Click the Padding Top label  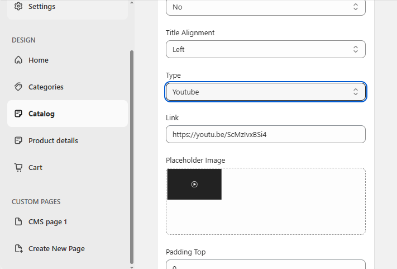[x=185, y=252]
